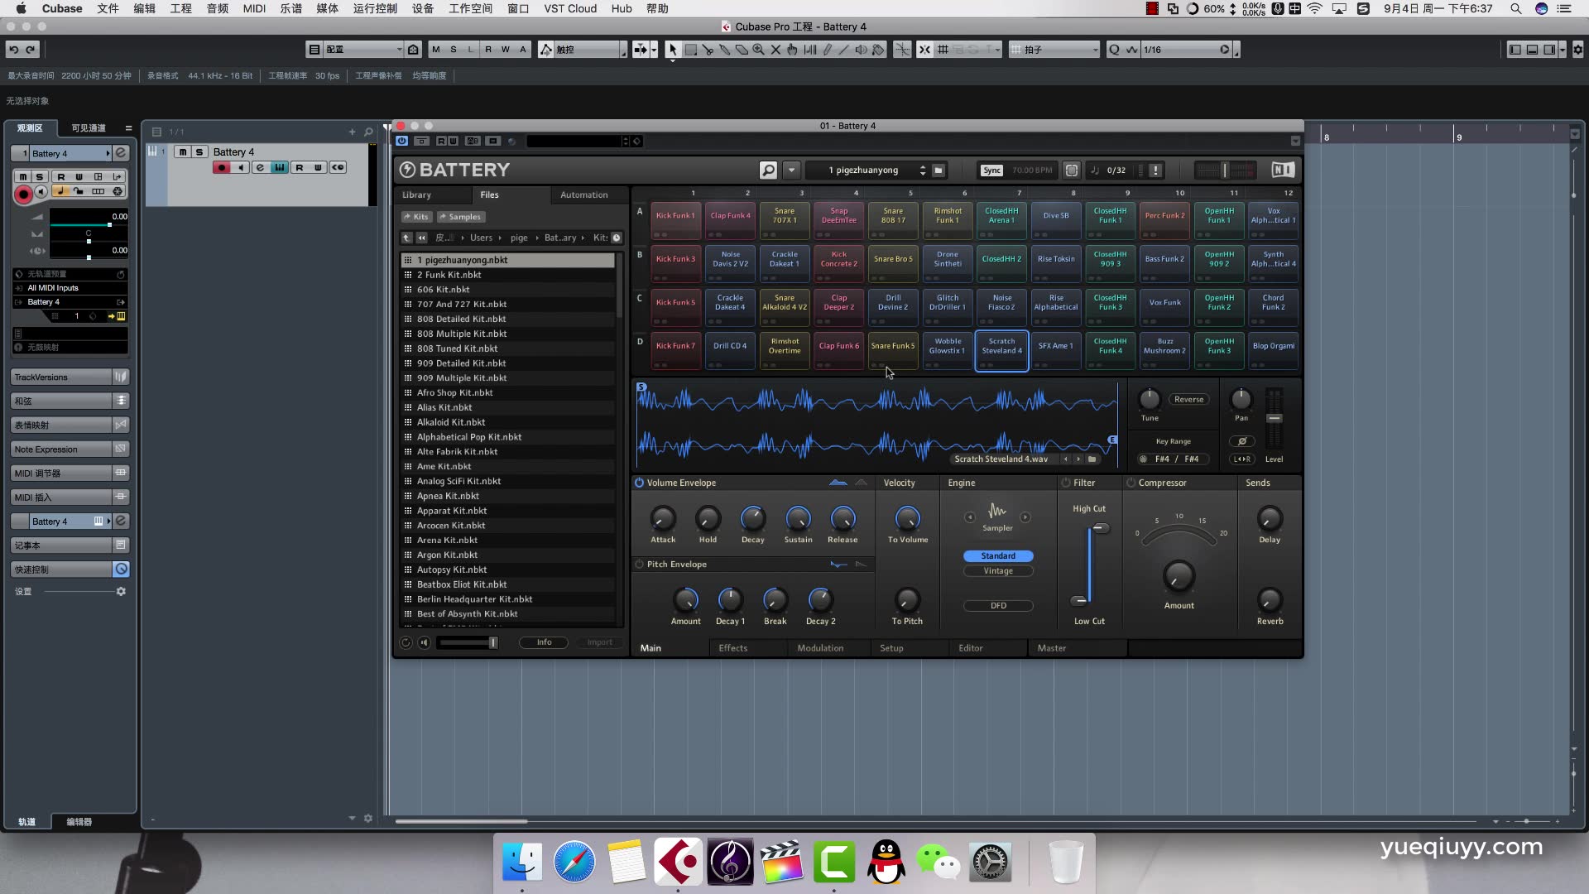Click the Scratch Steveland 4 pad in row D
Image resolution: width=1589 pixels, height=894 pixels.
(x=1001, y=346)
